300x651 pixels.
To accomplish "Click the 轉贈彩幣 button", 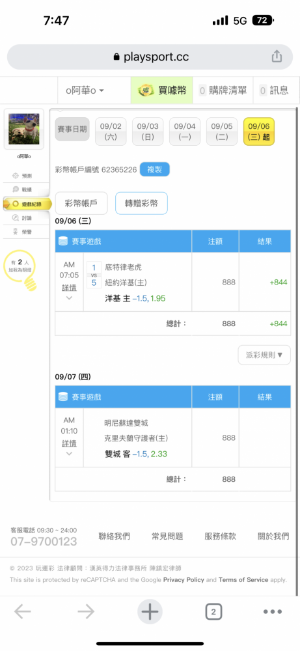I will (141, 203).
